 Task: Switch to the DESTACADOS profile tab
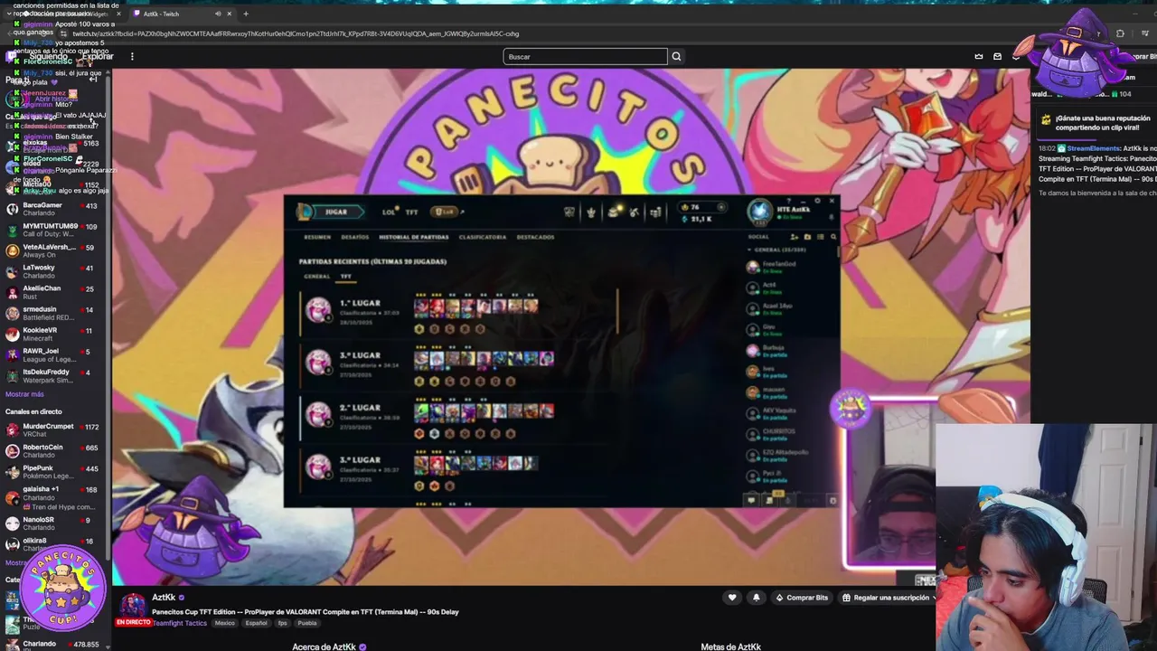[535, 237]
